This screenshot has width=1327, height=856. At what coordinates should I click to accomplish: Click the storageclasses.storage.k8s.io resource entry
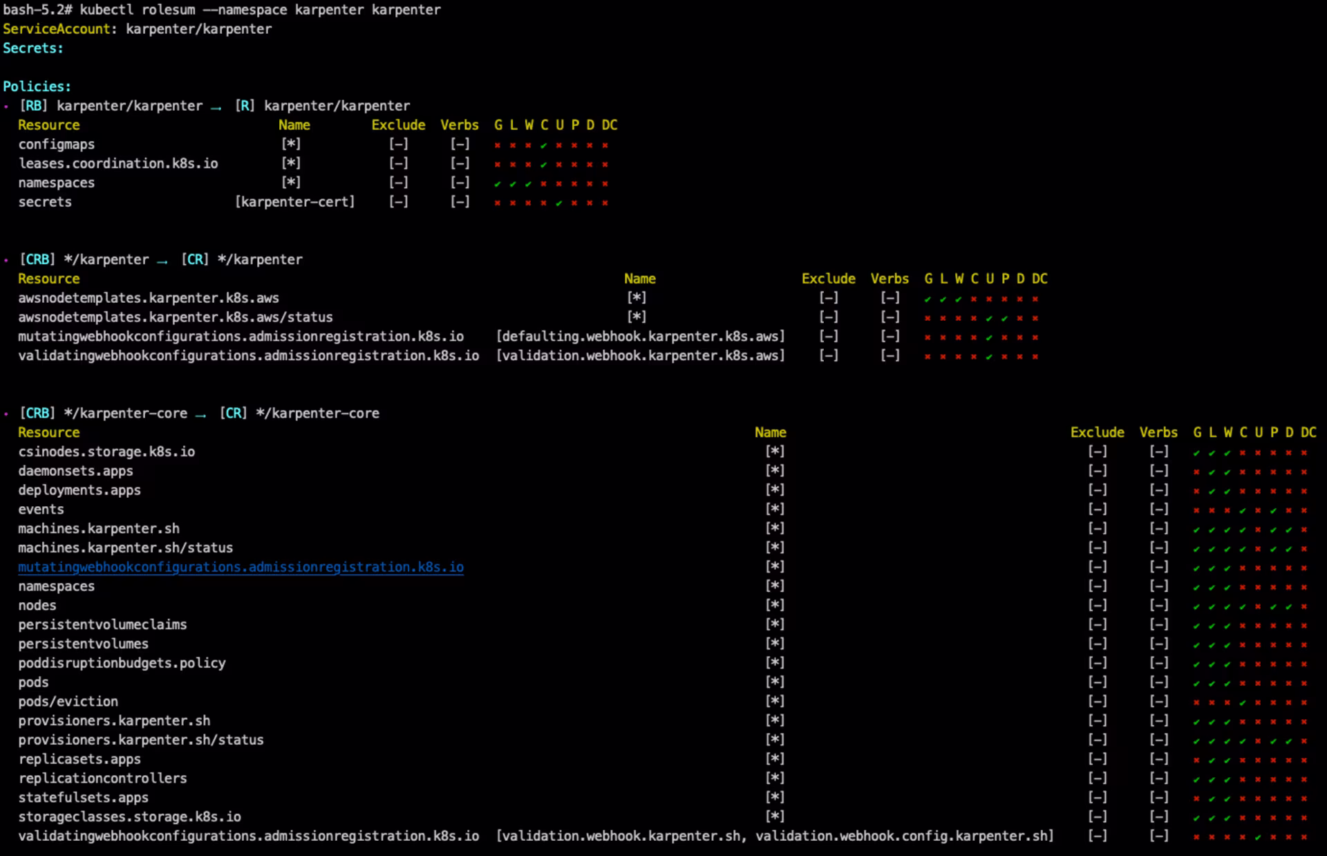[129, 817]
